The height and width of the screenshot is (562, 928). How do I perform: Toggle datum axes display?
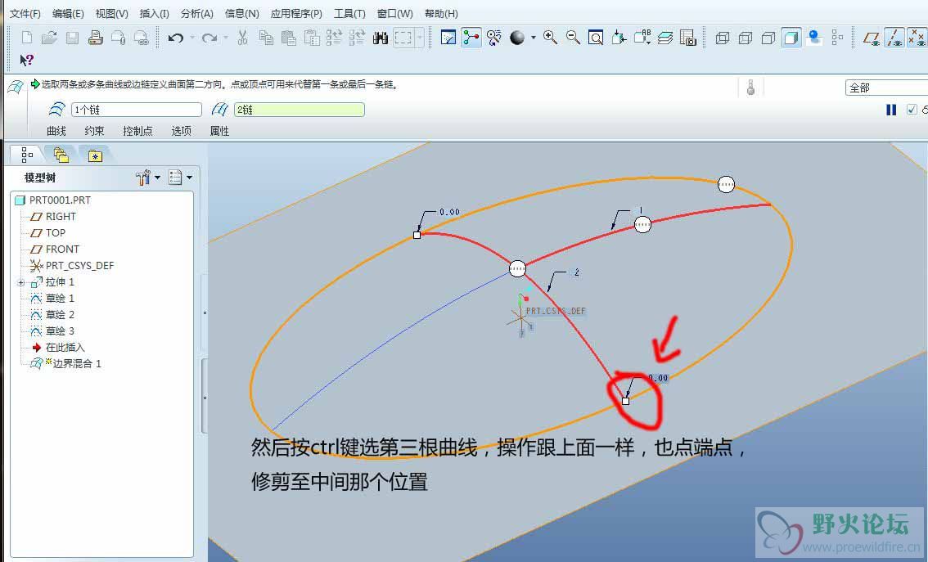click(x=894, y=38)
